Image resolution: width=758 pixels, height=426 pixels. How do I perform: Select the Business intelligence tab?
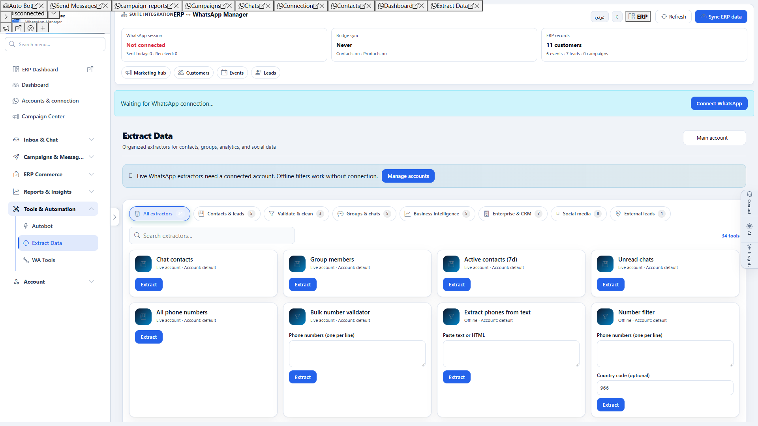point(437,214)
